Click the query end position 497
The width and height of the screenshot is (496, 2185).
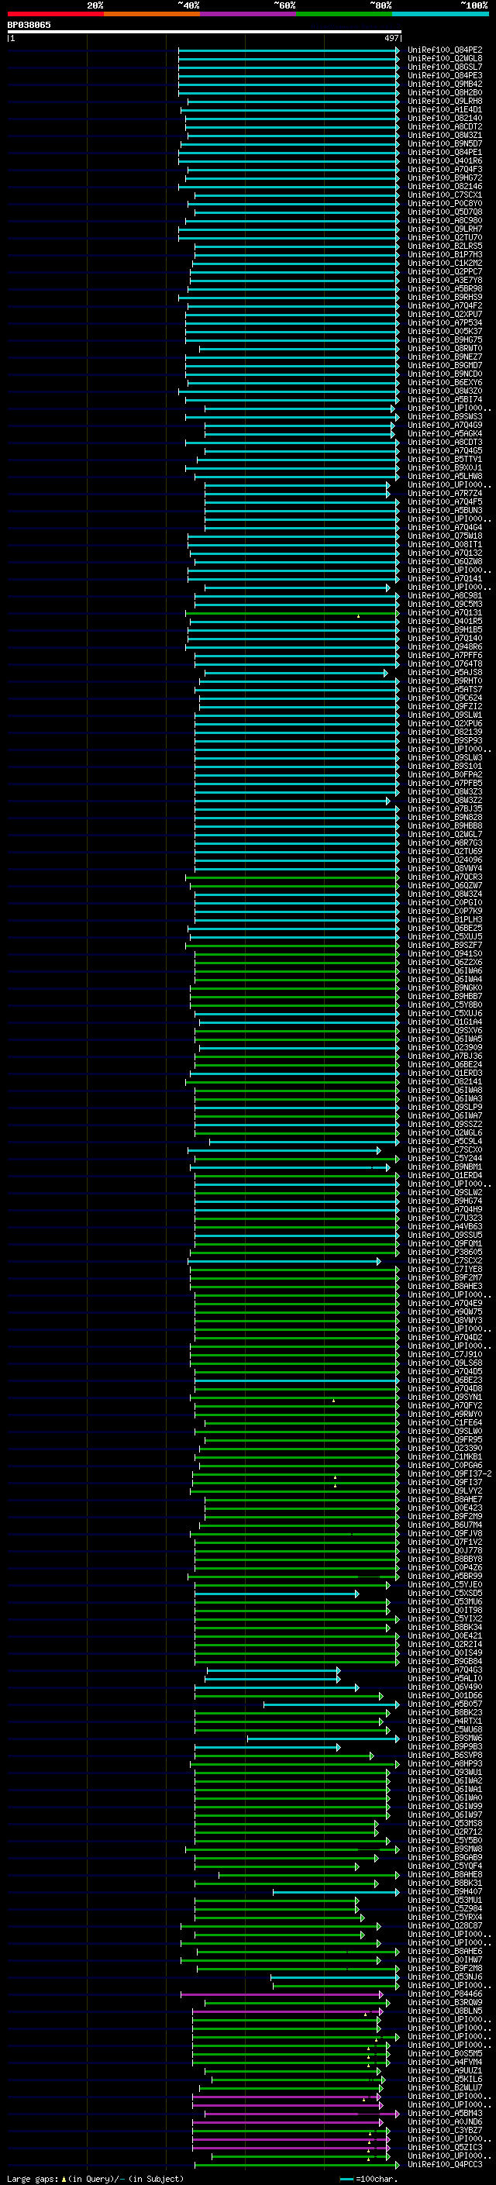[391, 38]
